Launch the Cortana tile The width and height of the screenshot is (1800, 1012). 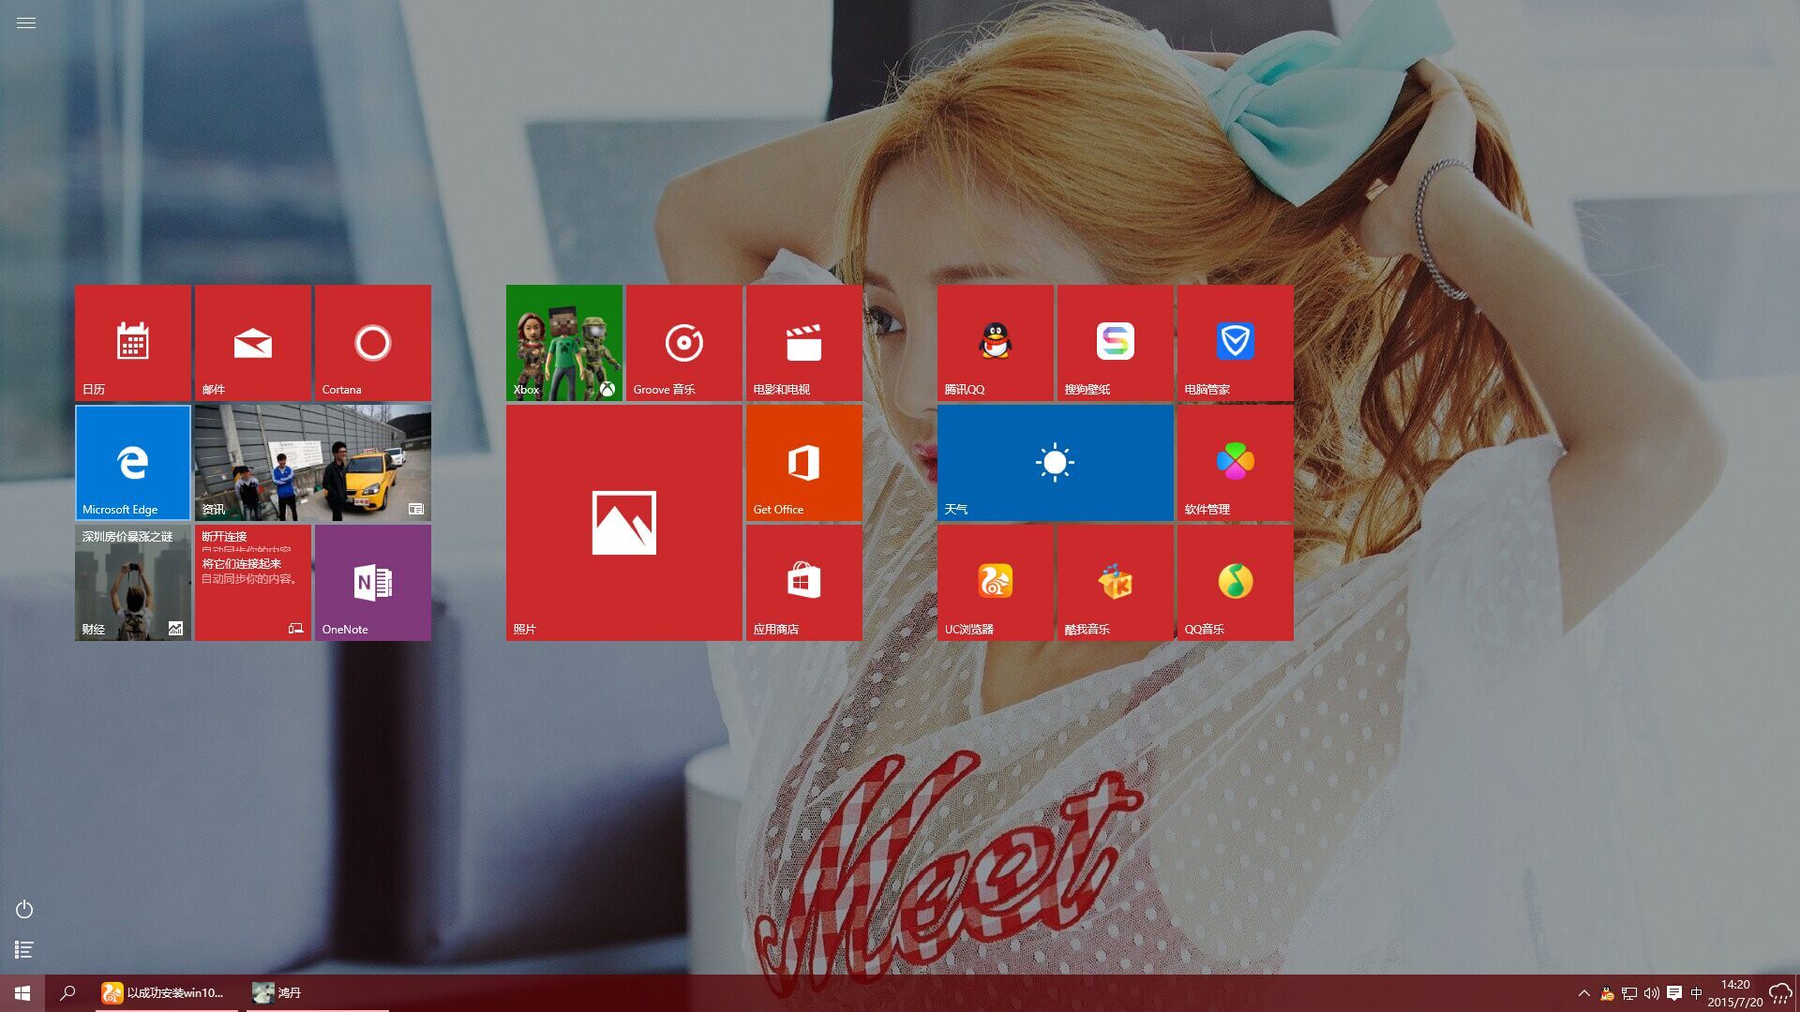[372, 343]
